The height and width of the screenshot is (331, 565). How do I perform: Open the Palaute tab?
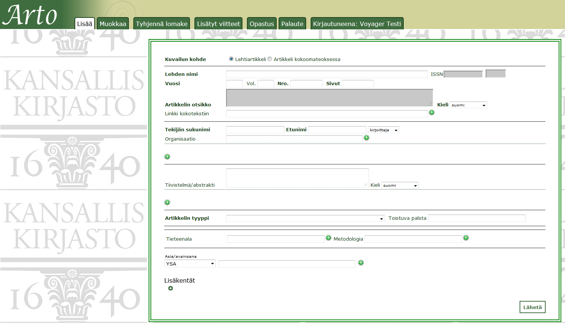tap(292, 23)
